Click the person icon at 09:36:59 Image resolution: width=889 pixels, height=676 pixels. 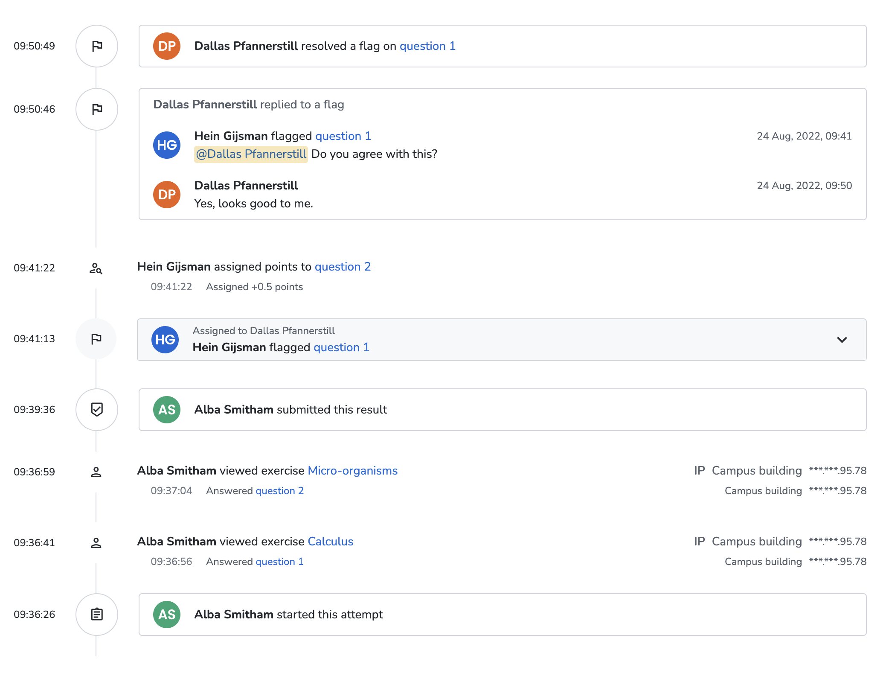coord(96,472)
